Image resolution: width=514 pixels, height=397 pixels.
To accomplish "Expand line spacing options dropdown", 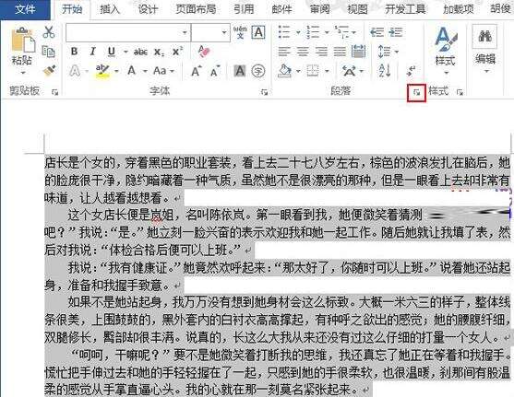I will (x=397, y=52).
